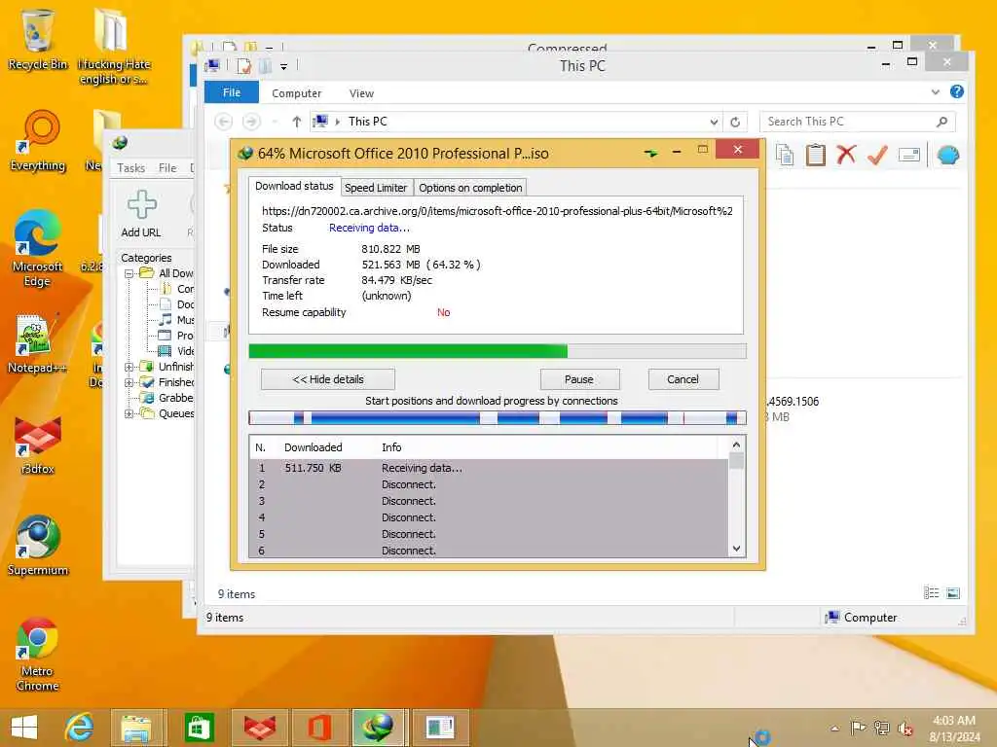Click the green arrow icon in the download dialog title bar
The width and height of the screenshot is (997, 747).
[650, 153]
